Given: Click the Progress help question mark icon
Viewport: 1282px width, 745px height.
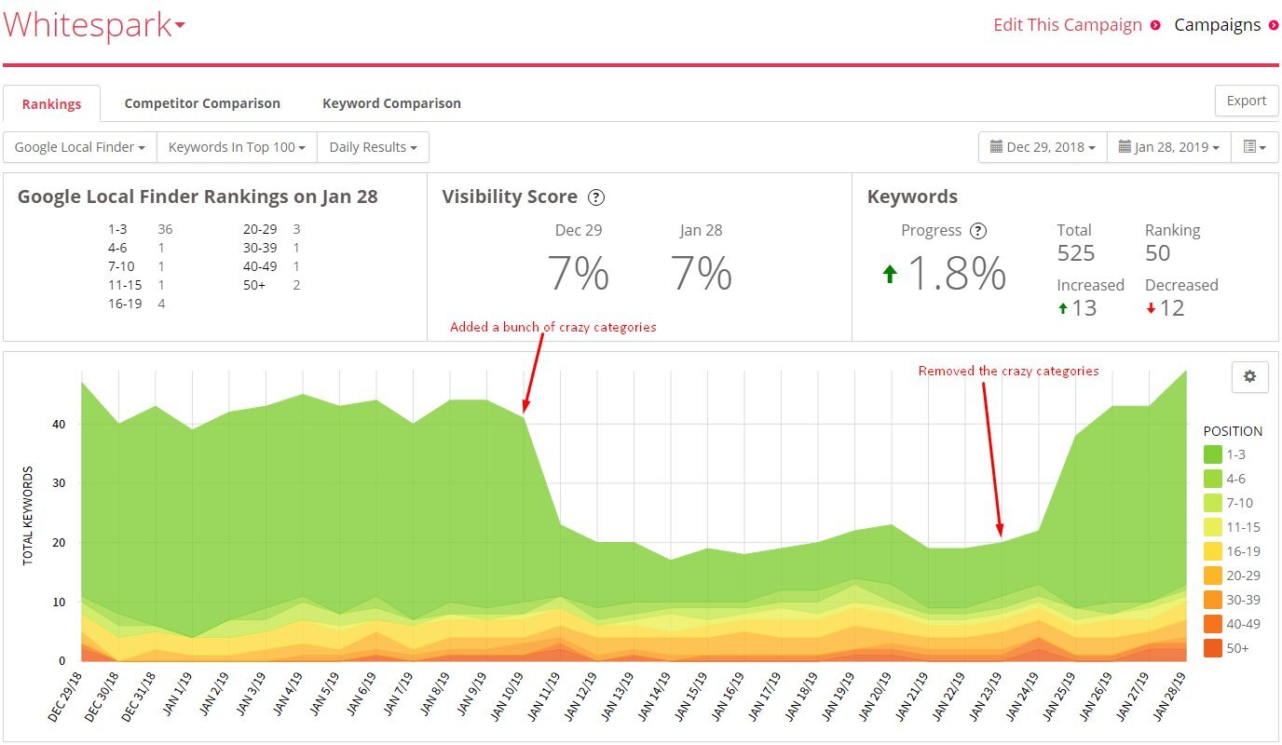Looking at the screenshot, I should (977, 231).
